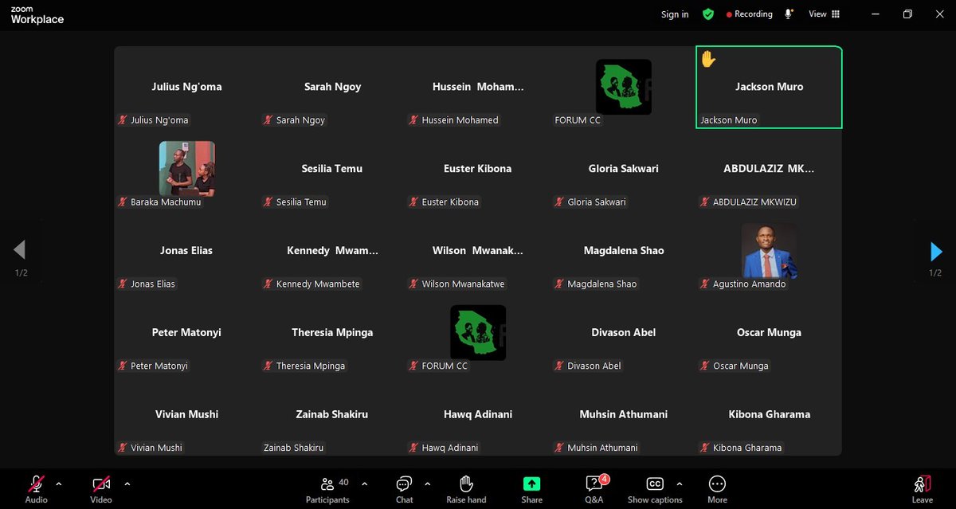Click the large name Peter Matonyi
This screenshot has width=956, height=509.
click(186, 333)
